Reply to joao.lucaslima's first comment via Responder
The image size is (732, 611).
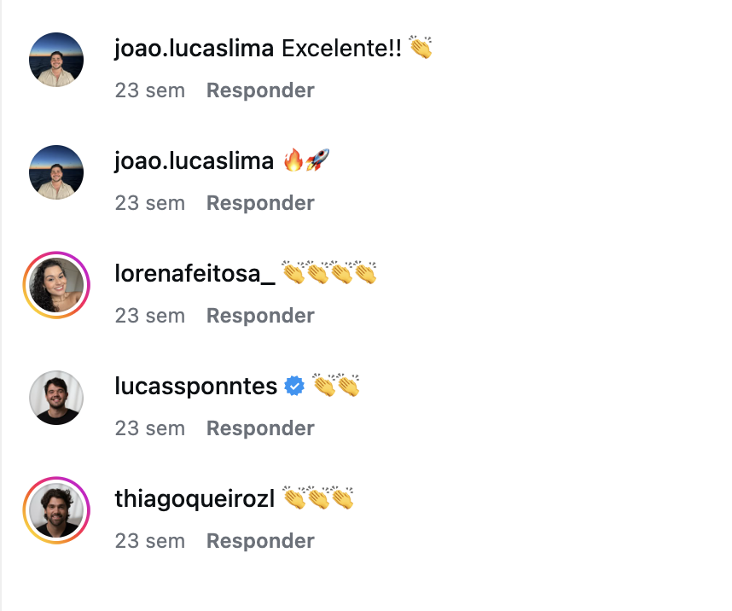(x=259, y=90)
